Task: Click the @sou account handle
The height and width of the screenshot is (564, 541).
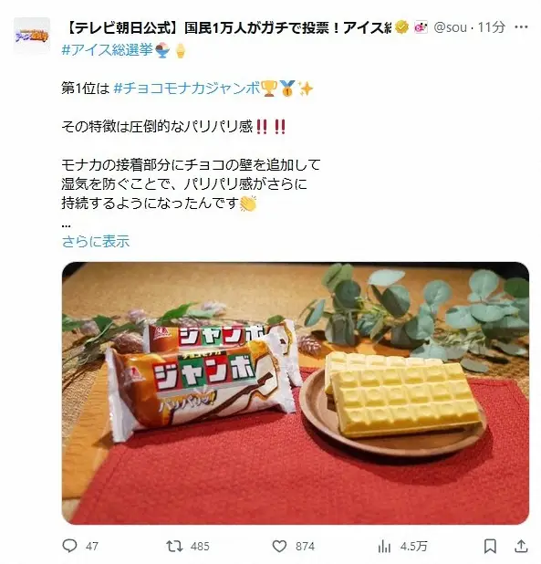Action: click(450, 27)
